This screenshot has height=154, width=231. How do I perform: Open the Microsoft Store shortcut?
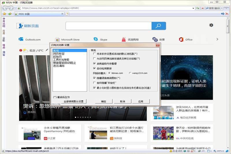click(x=67, y=40)
